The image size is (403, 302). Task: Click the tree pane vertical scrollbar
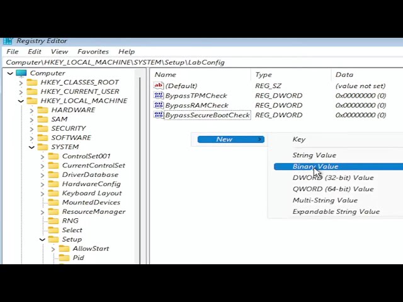[140, 169]
